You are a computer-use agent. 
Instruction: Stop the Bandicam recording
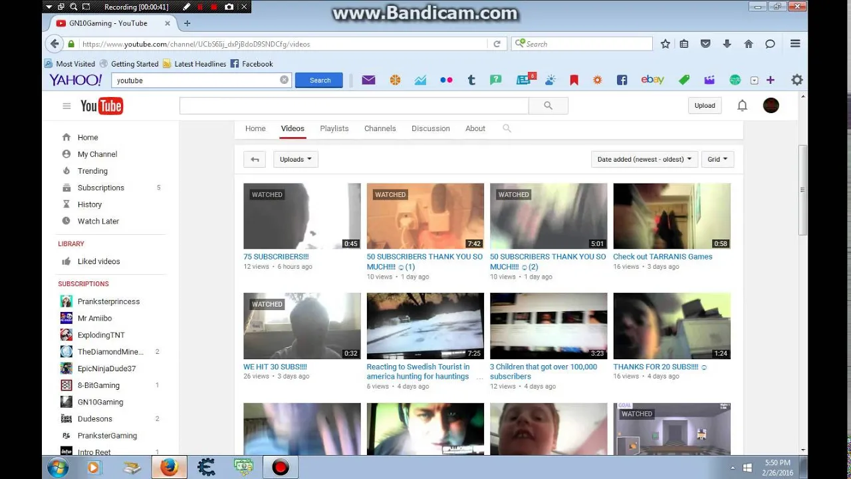(x=214, y=7)
